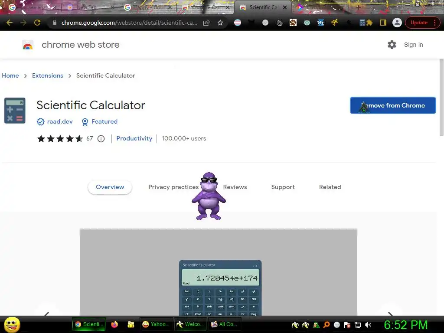The image size is (444, 333).
Task: Click the Update button in Chrome
Action: [x=419, y=23]
